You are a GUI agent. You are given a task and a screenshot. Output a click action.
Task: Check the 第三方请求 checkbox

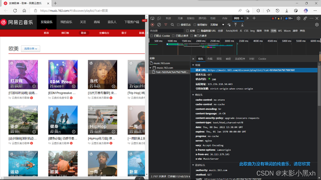(192, 36)
